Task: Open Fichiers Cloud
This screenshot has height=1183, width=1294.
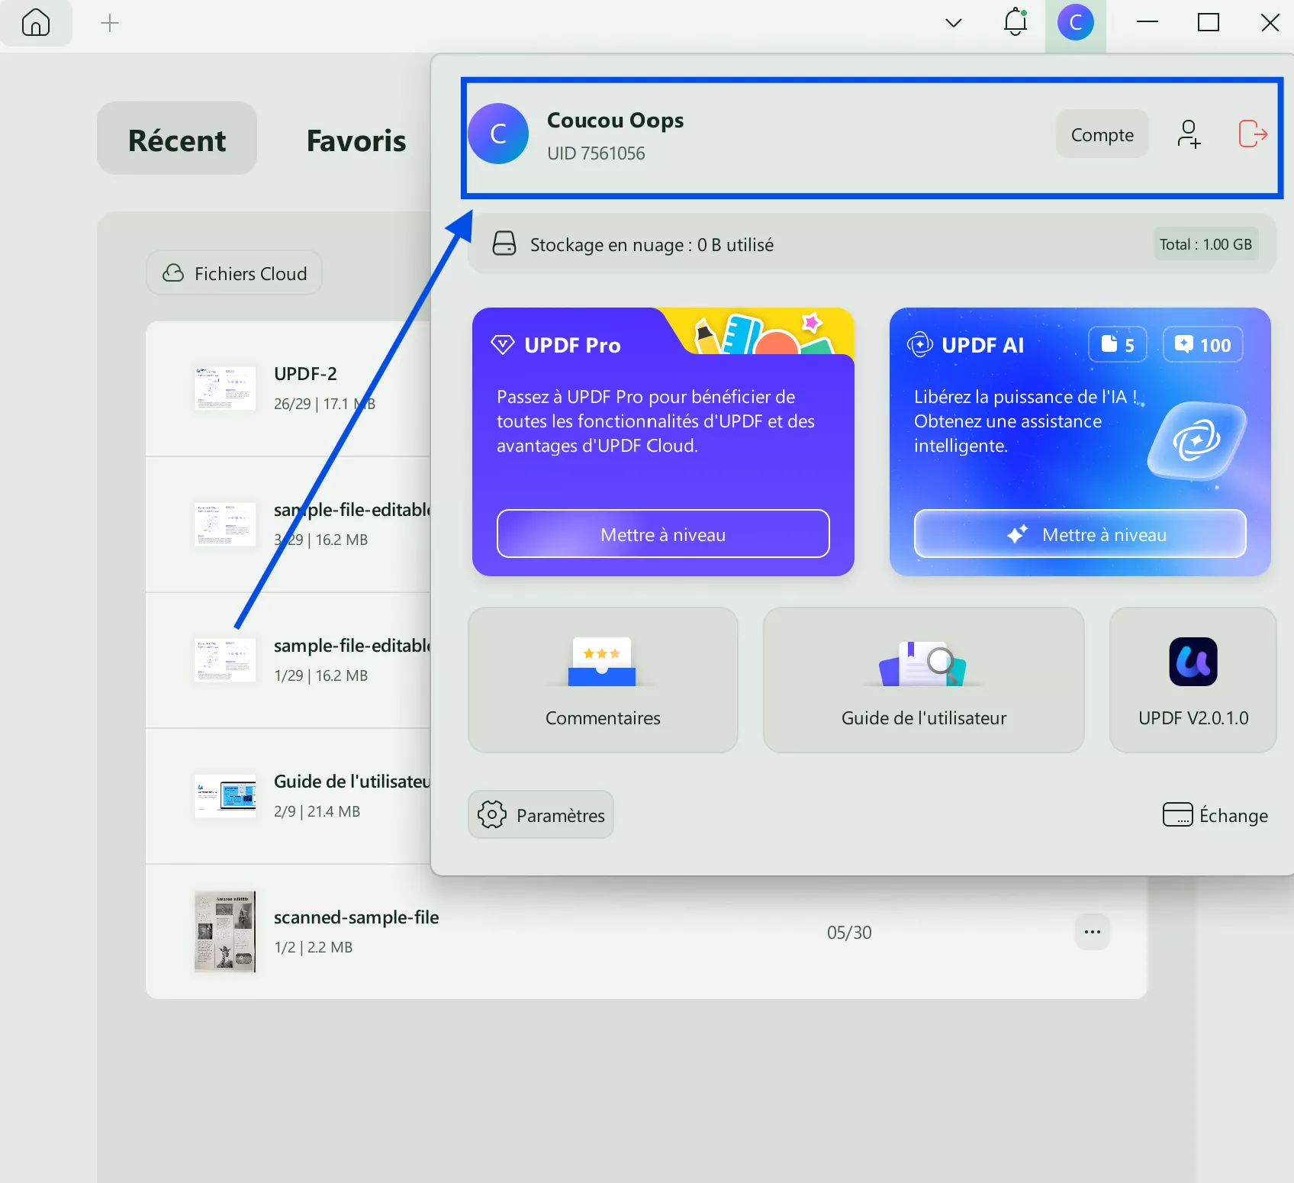Action: [234, 273]
